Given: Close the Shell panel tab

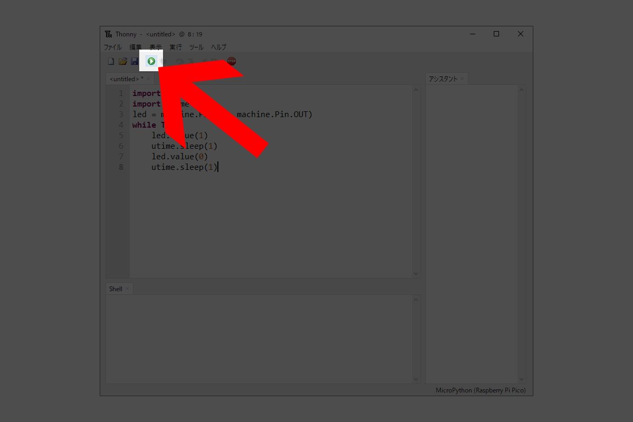Looking at the screenshot, I should click(127, 289).
